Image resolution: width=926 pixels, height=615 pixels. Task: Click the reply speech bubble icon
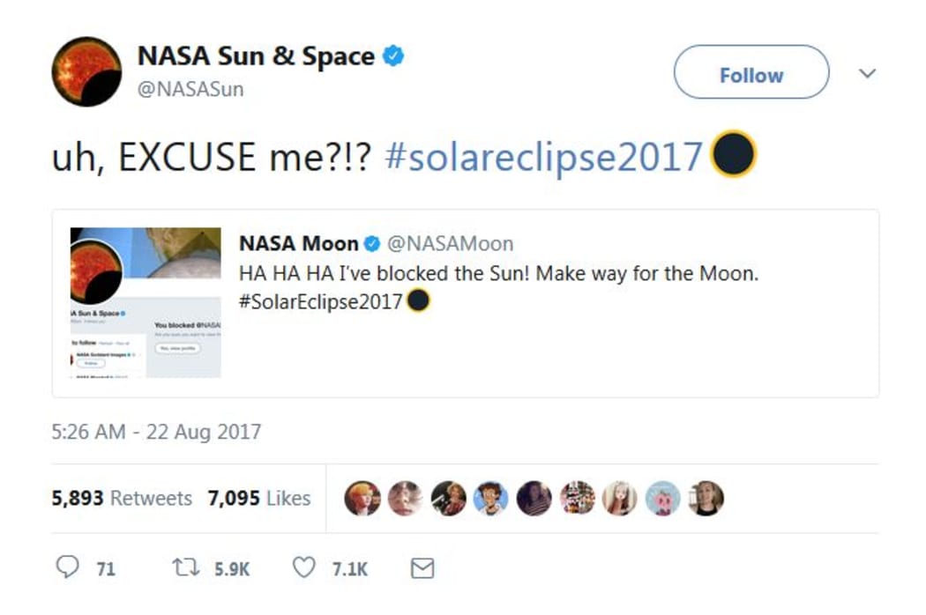pos(67,567)
